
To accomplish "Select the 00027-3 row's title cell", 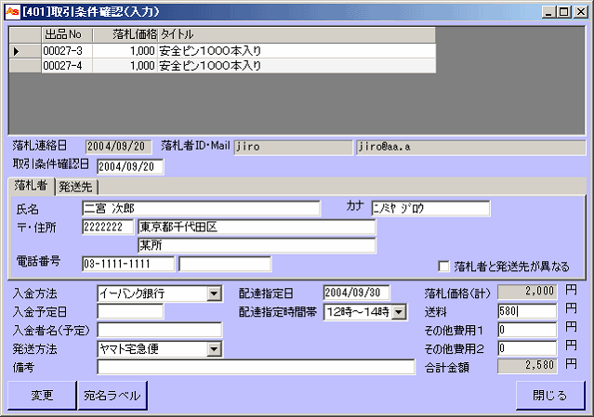I will 297,51.
